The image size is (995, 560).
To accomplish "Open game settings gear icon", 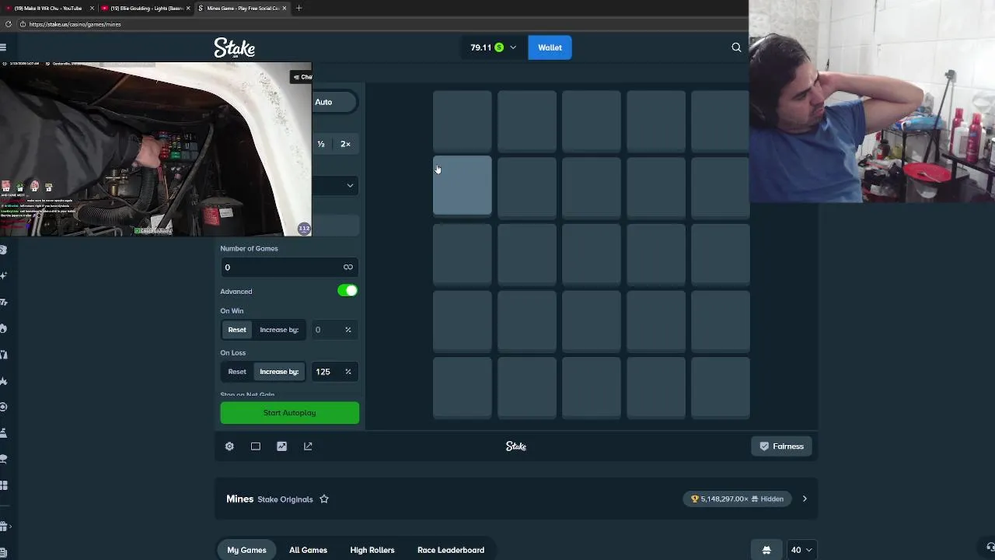I will [229, 446].
